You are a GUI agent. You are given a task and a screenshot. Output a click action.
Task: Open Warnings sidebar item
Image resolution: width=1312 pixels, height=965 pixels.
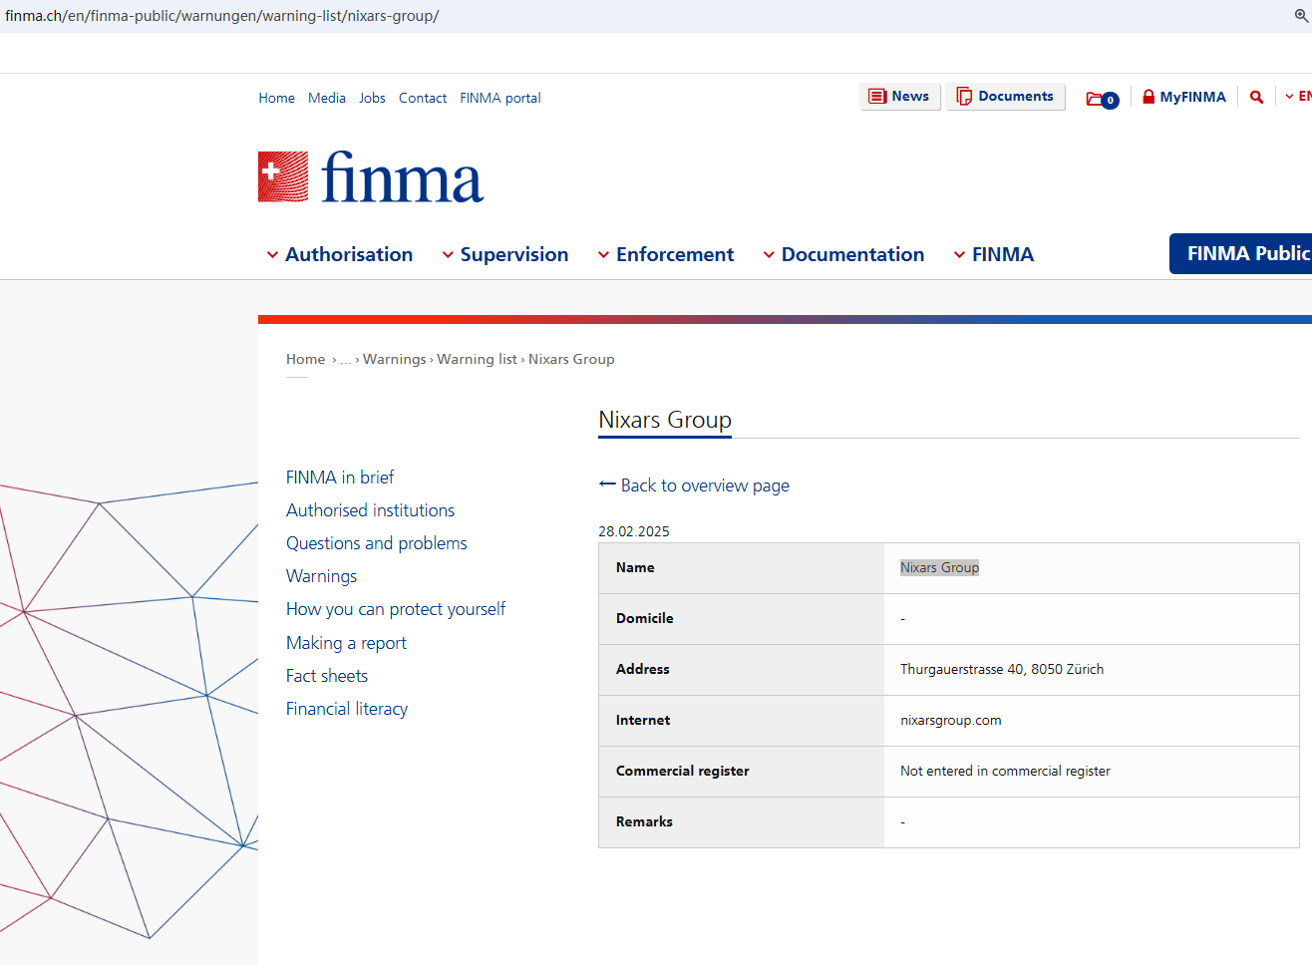pos(321,576)
